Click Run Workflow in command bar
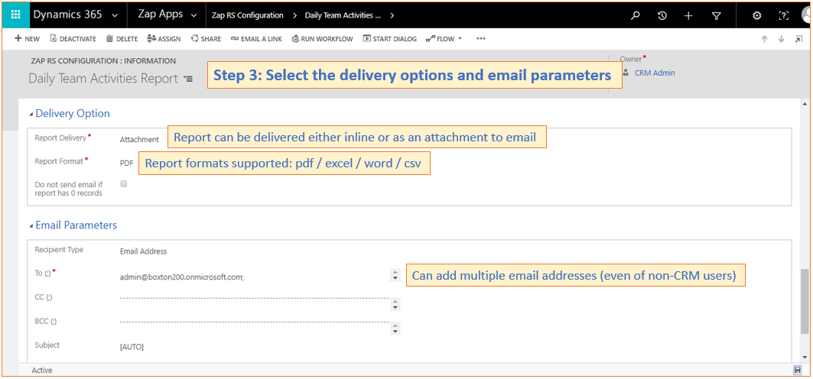The height and width of the screenshot is (379, 813). tap(322, 39)
